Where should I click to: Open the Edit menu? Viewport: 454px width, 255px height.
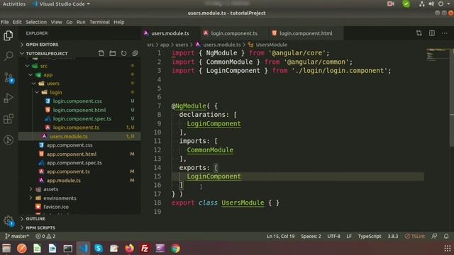[x=17, y=22]
